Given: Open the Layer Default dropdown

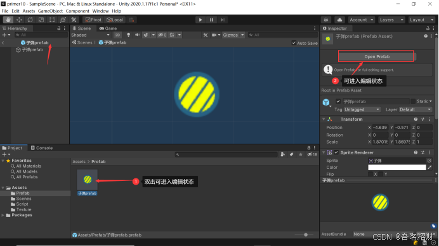Looking at the screenshot, I should coord(416,109).
